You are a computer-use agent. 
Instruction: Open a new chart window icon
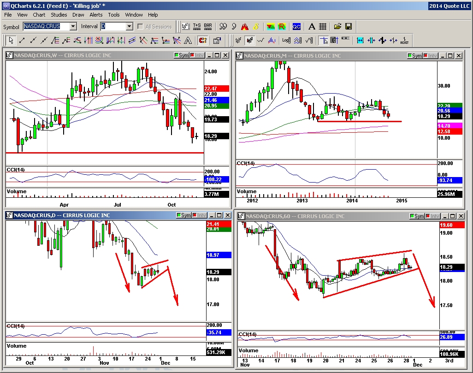click(186, 27)
